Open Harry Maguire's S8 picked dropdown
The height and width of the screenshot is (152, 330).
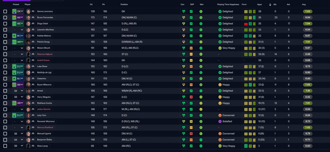coord(18,97)
